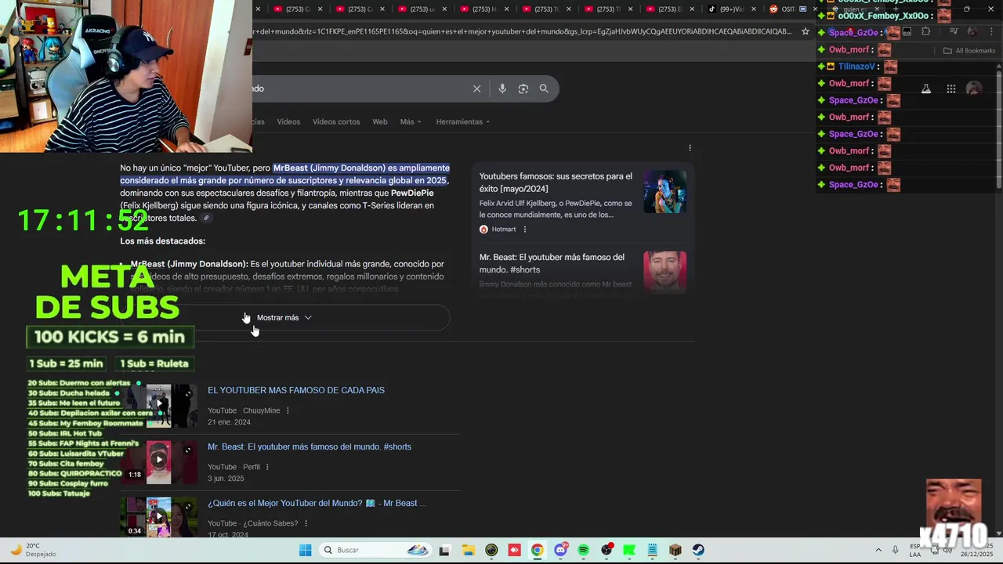Open the All Bookmarks folder
The image size is (1003, 564).
(969, 51)
